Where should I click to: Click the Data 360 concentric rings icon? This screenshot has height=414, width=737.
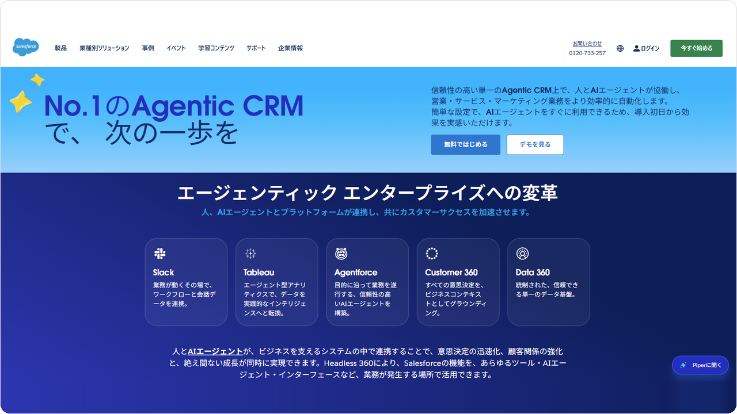pyautogui.click(x=522, y=254)
